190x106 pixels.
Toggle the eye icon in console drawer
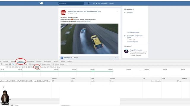[x=12, y=105]
